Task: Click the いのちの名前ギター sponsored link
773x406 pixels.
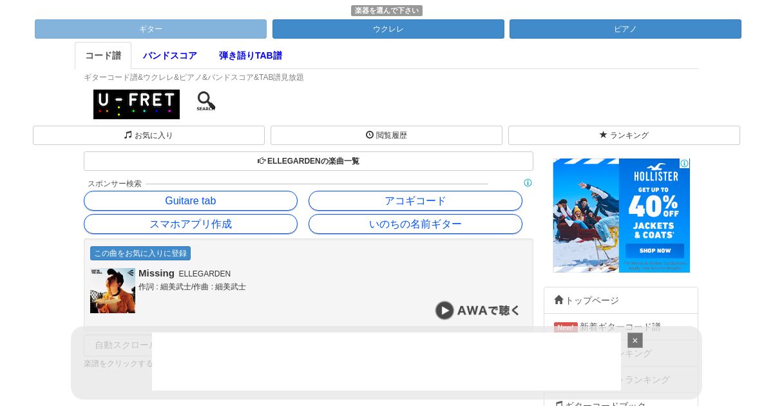Action: [415, 224]
